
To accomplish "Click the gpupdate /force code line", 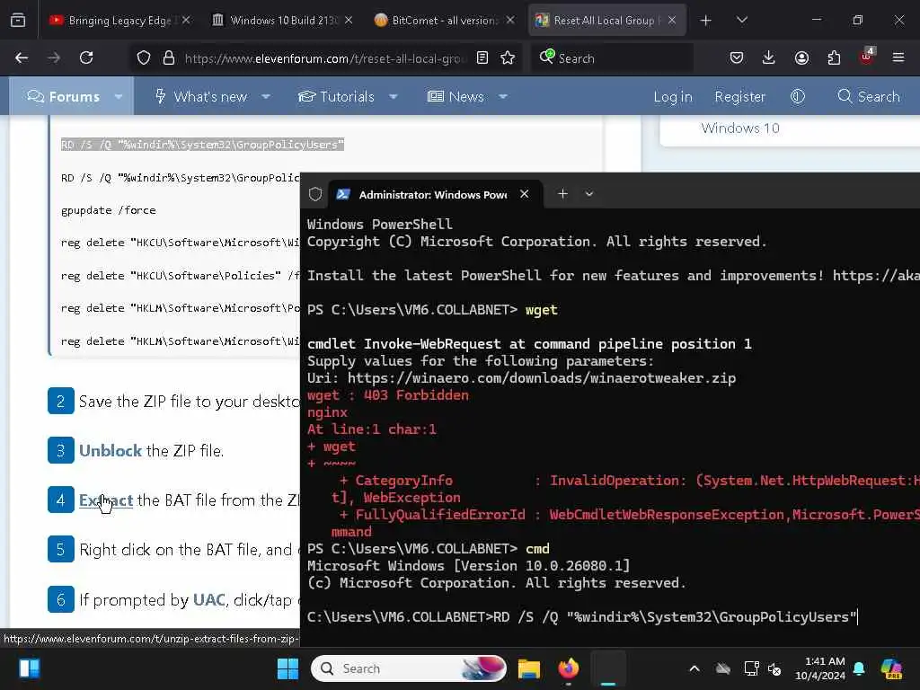I will (x=109, y=210).
